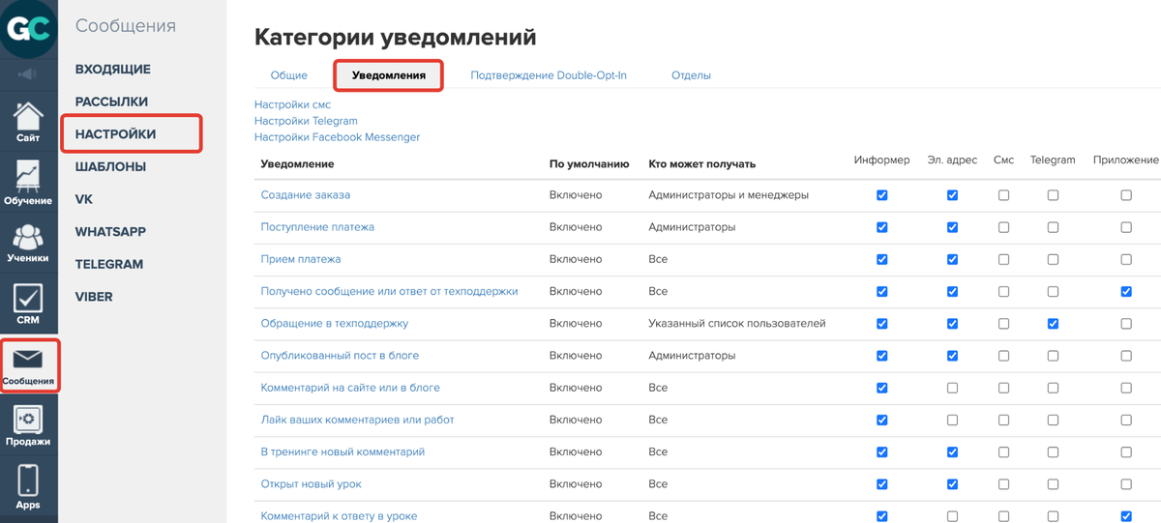
Task: Open the Открыт новый урок notification link
Action: point(311,483)
